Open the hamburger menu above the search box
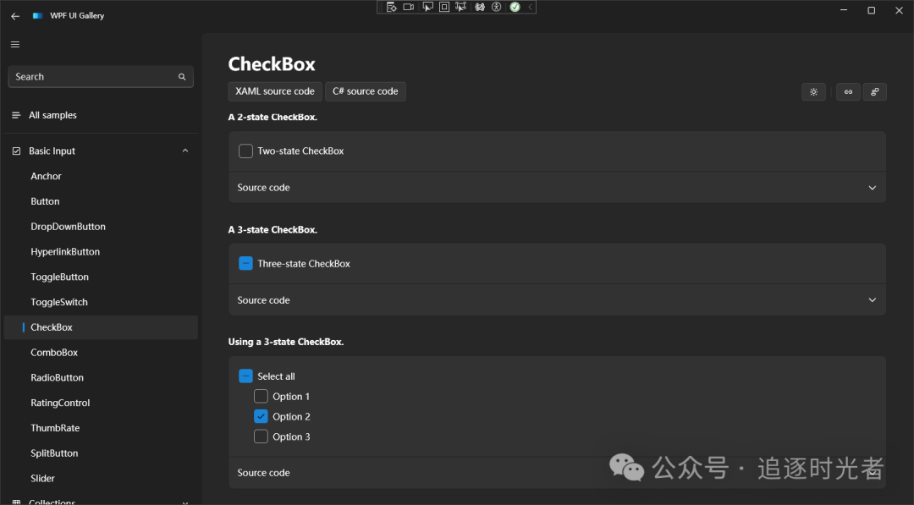 [14, 44]
